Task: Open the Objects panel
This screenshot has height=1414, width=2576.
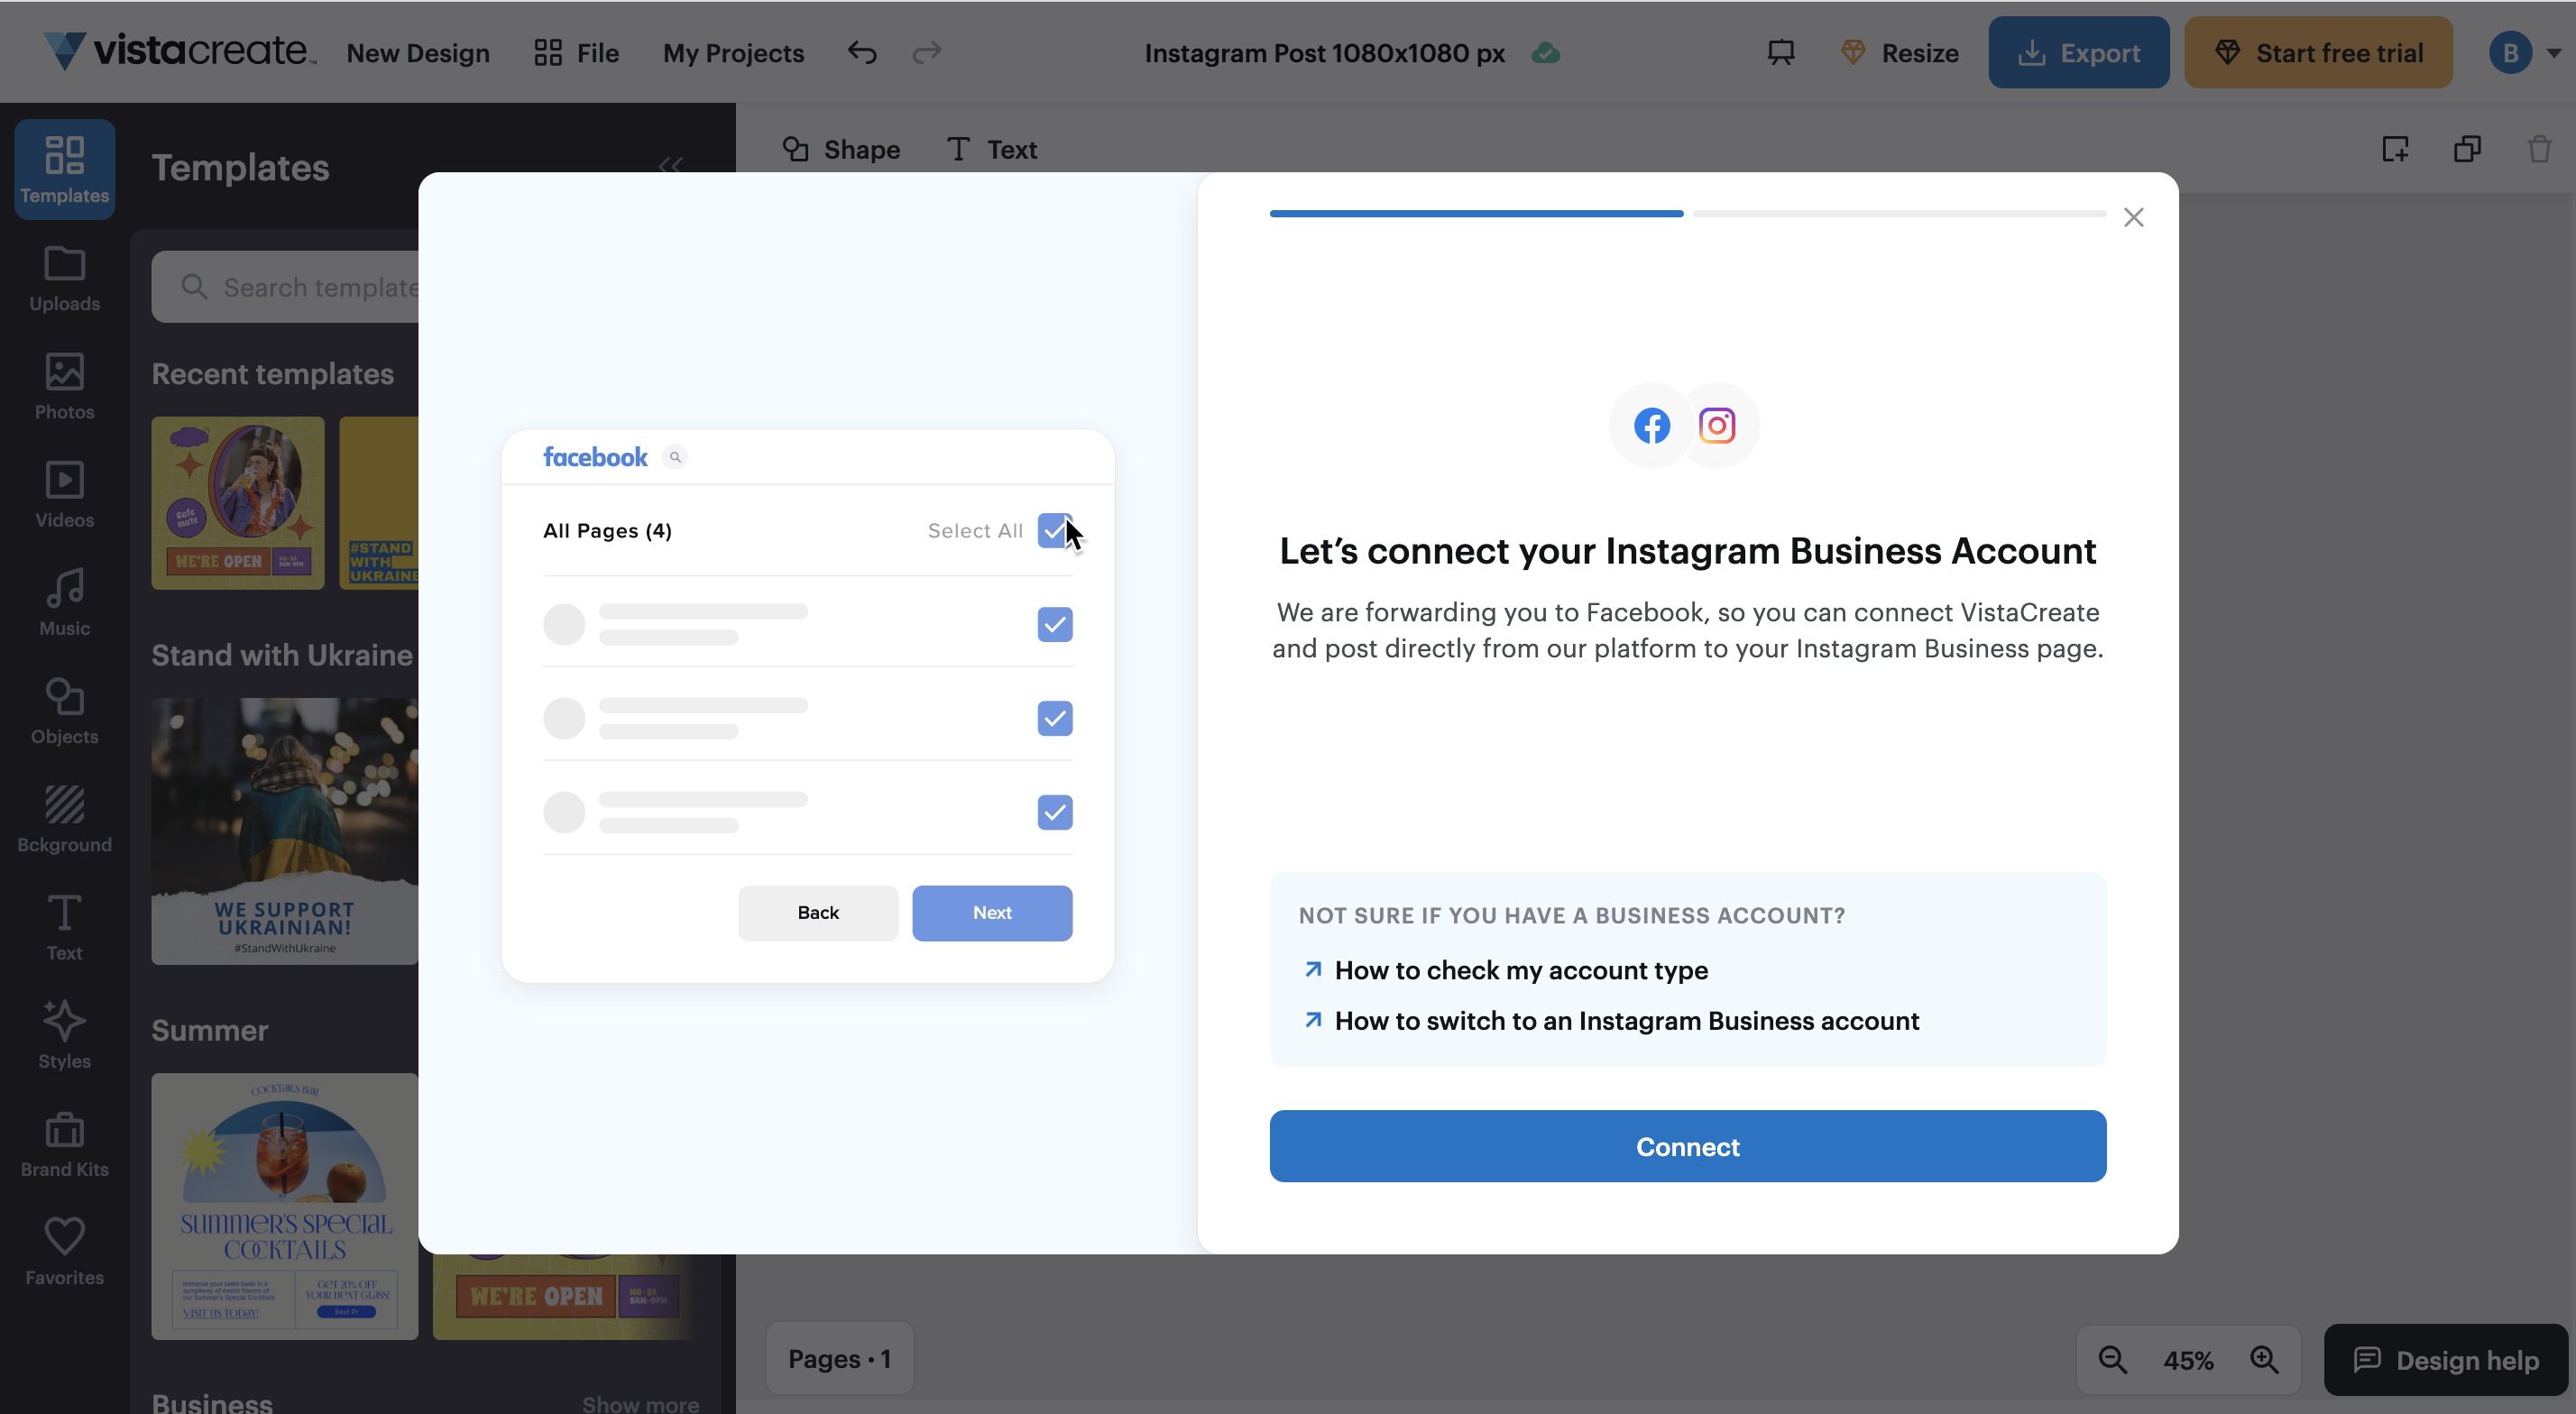Action: 64,711
